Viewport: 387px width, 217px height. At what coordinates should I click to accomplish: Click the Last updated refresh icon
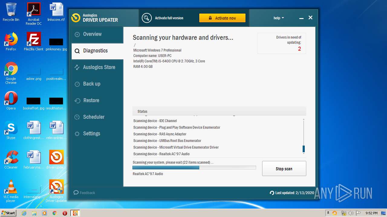point(272,193)
